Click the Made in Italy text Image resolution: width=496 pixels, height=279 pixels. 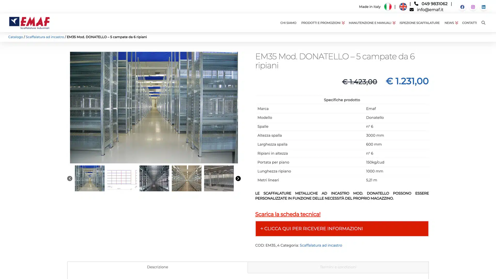(370, 7)
